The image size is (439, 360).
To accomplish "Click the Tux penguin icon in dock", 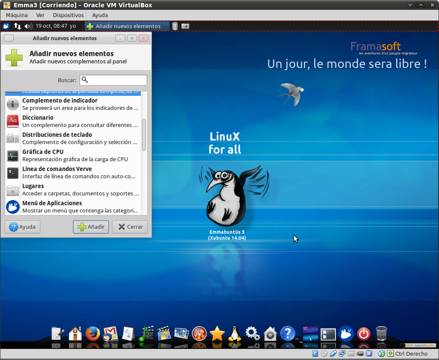I will pyautogui.click(x=234, y=333).
